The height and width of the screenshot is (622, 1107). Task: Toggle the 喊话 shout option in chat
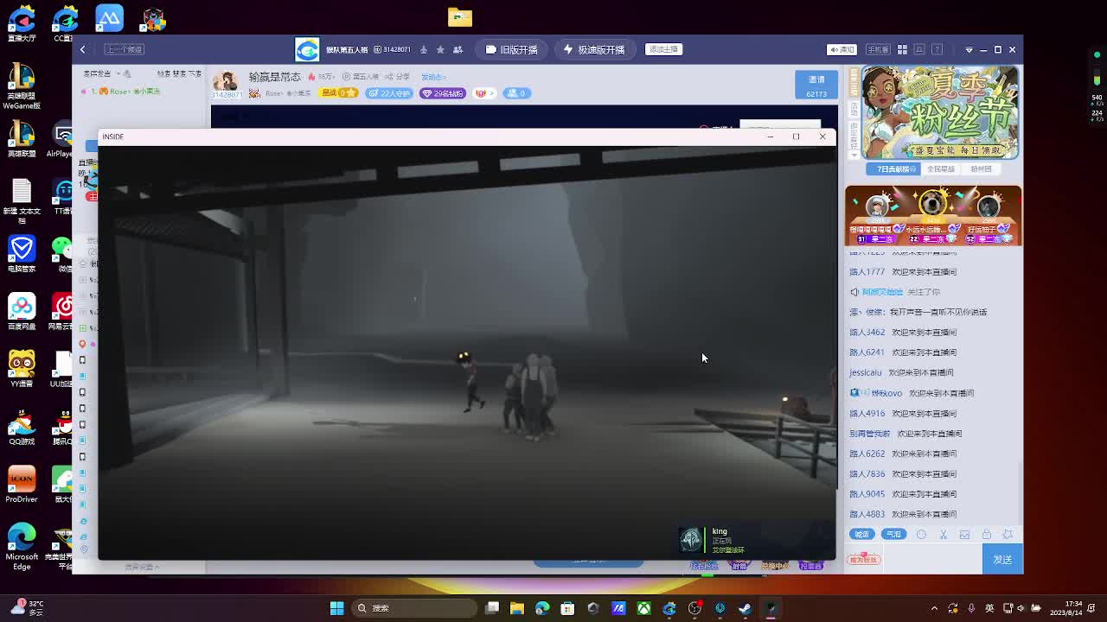[x=861, y=535]
